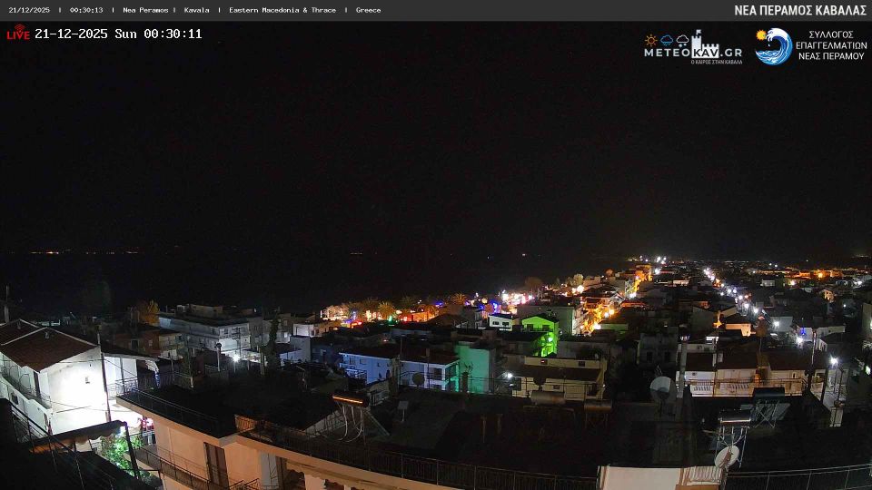The image size is (872, 490).
Task: Click the rain cloud icon in Meteokav logo
Action: [x=667, y=40]
